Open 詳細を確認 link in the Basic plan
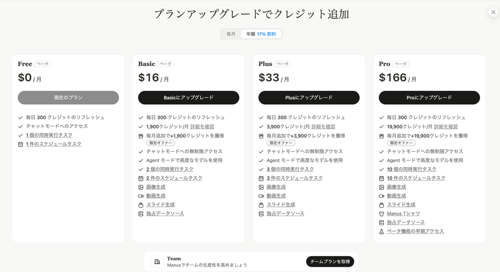 [x=202, y=126]
